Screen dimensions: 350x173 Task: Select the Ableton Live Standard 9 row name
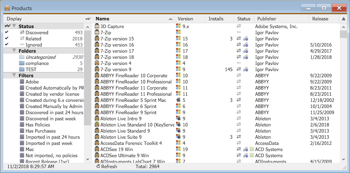tap(125, 131)
